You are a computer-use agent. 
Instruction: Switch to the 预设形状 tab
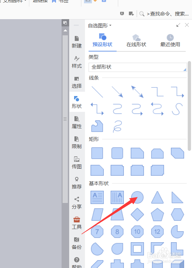point(102,41)
